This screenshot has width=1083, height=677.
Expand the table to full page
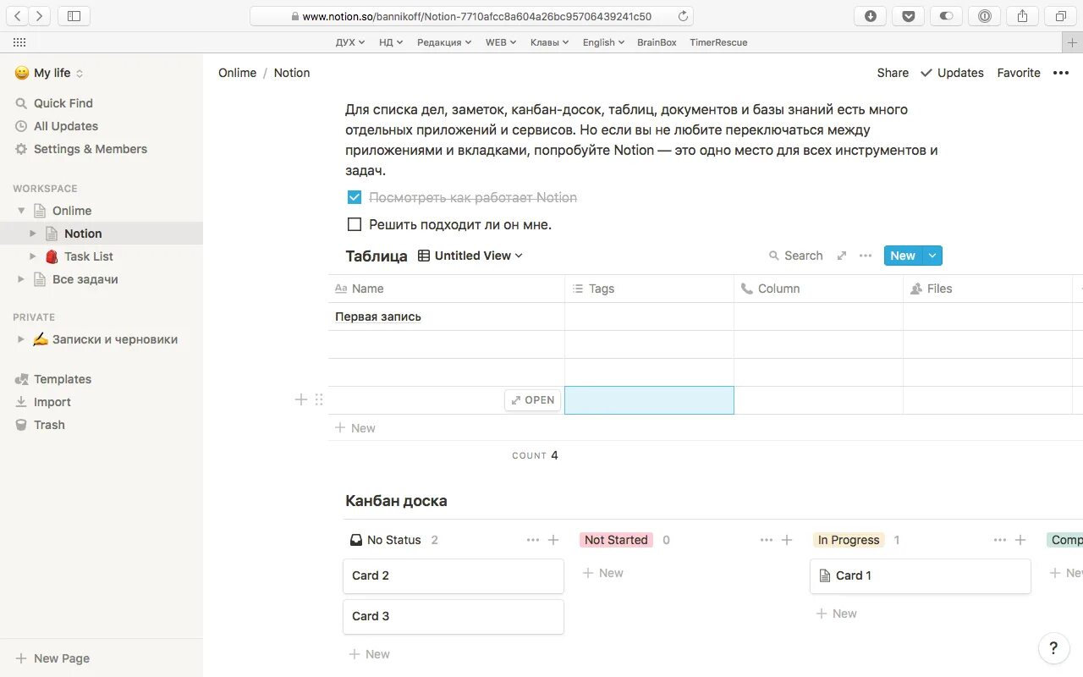pos(841,256)
